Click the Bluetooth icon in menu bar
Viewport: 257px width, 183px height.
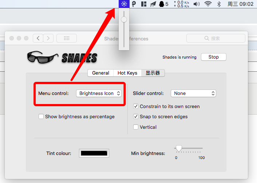(219, 4)
